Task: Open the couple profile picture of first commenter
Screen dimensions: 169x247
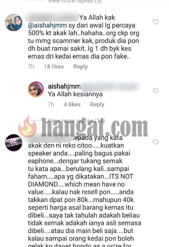Action: (x=14, y=22)
